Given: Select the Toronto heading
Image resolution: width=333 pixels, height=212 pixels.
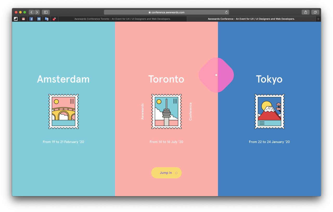Looking at the screenshot, I should [166, 79].
